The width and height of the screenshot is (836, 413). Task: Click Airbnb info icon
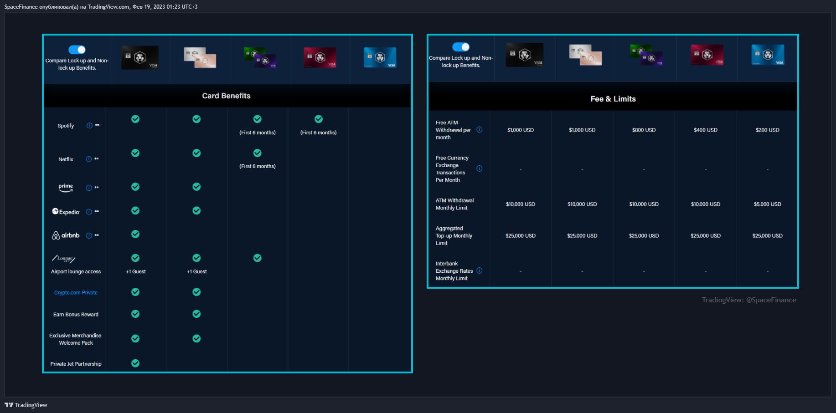[89, 235]
